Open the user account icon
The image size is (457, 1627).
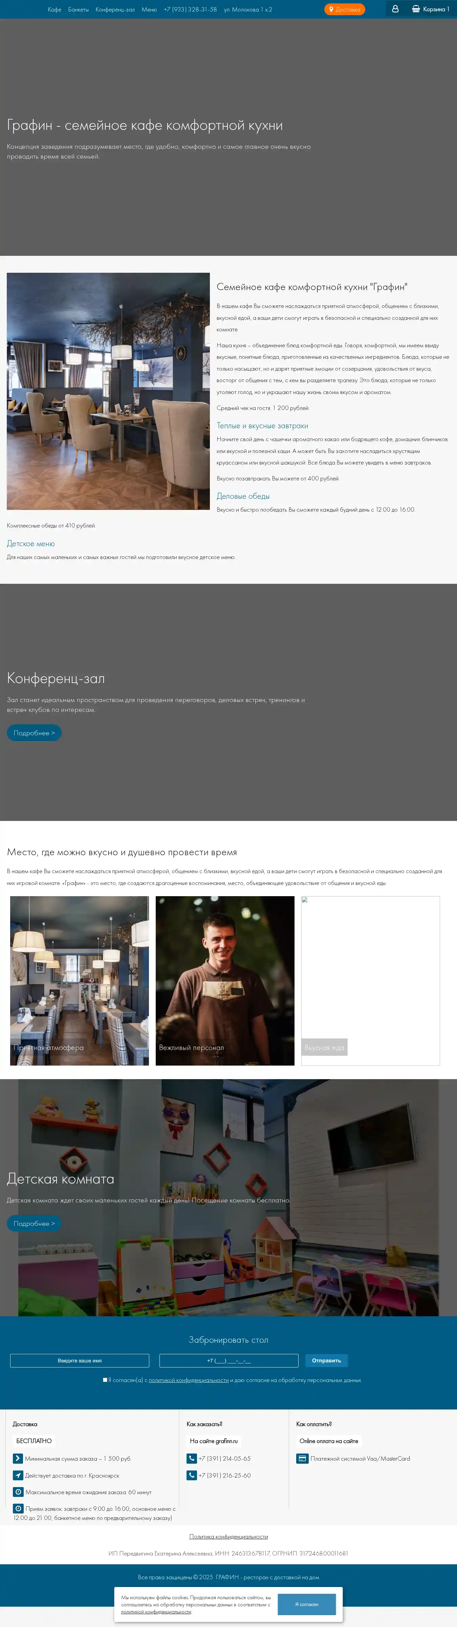(x=395, y=9)
